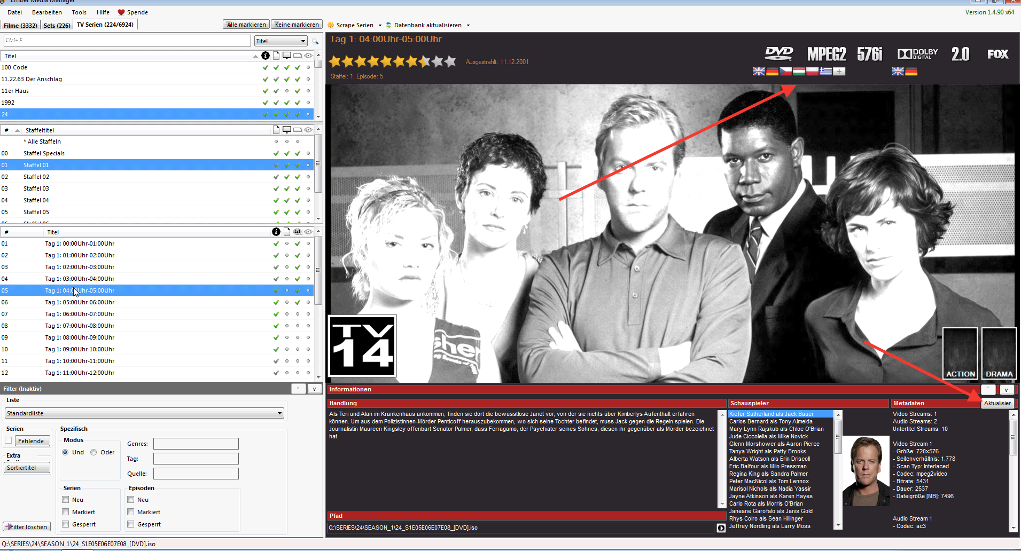
Task: Click Filter löschen button
Action: click(27, 527)
